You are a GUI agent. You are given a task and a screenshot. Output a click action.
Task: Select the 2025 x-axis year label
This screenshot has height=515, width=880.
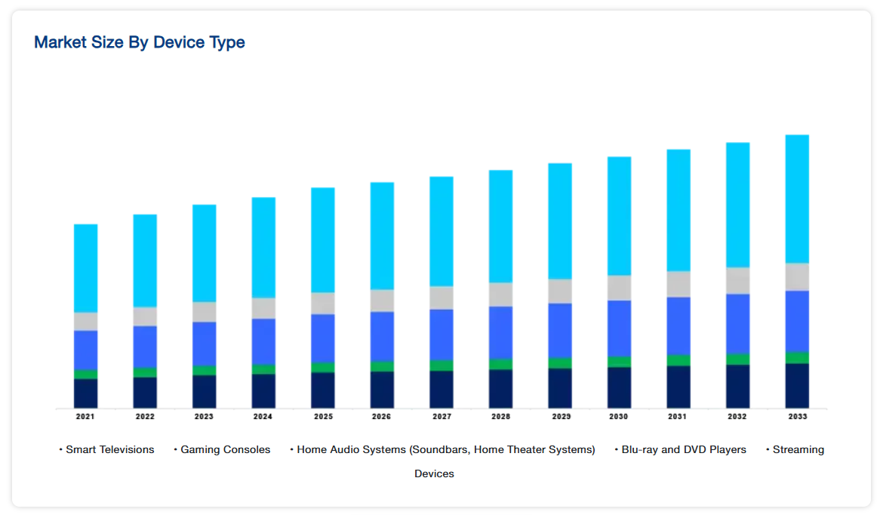pyautogui.click(x=323, y=417)
